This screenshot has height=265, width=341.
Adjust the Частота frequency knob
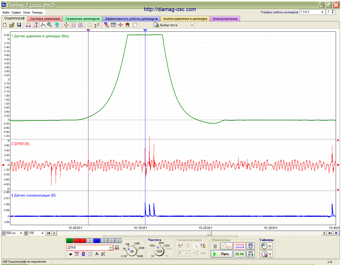(x=159, y=252)
